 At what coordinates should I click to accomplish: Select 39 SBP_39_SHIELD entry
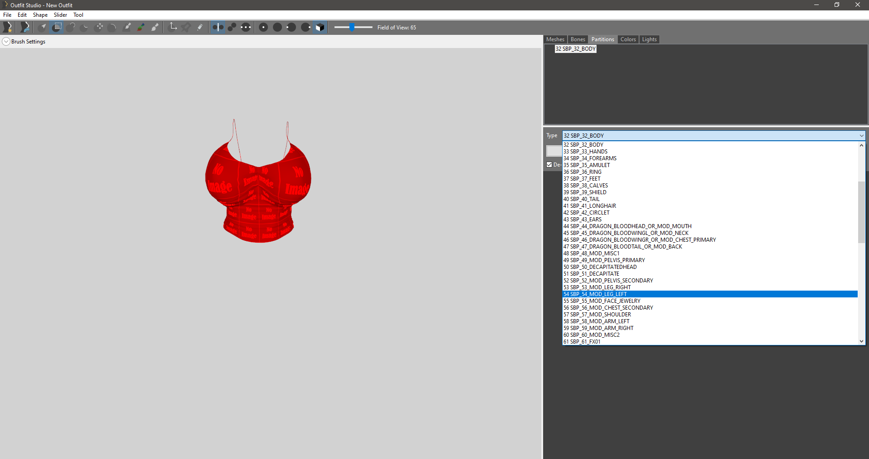pos(710,192)
